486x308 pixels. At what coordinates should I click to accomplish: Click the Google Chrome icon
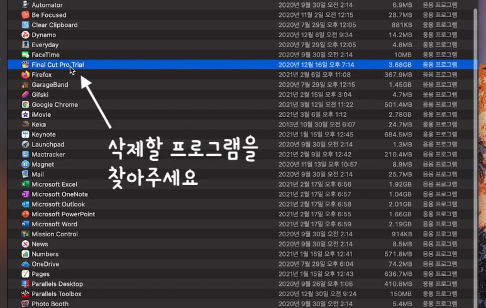[x=25, y=104]
